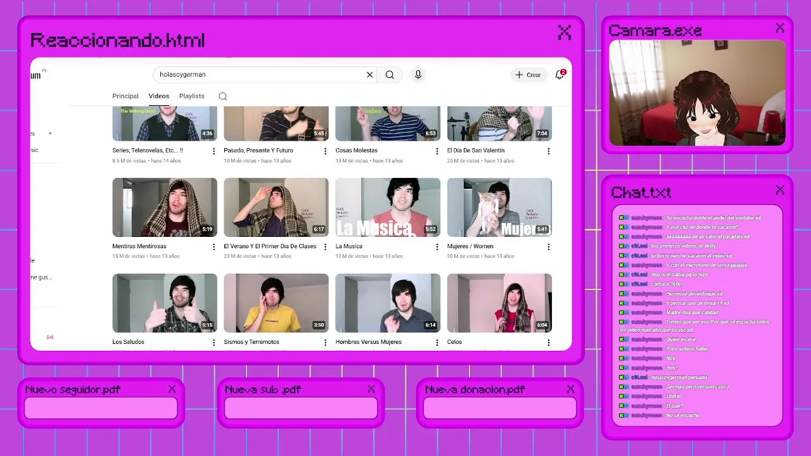Play the Mentiras Mentirosas thumbnail
This screenshot has height=456, width=811.
point(165,207)
